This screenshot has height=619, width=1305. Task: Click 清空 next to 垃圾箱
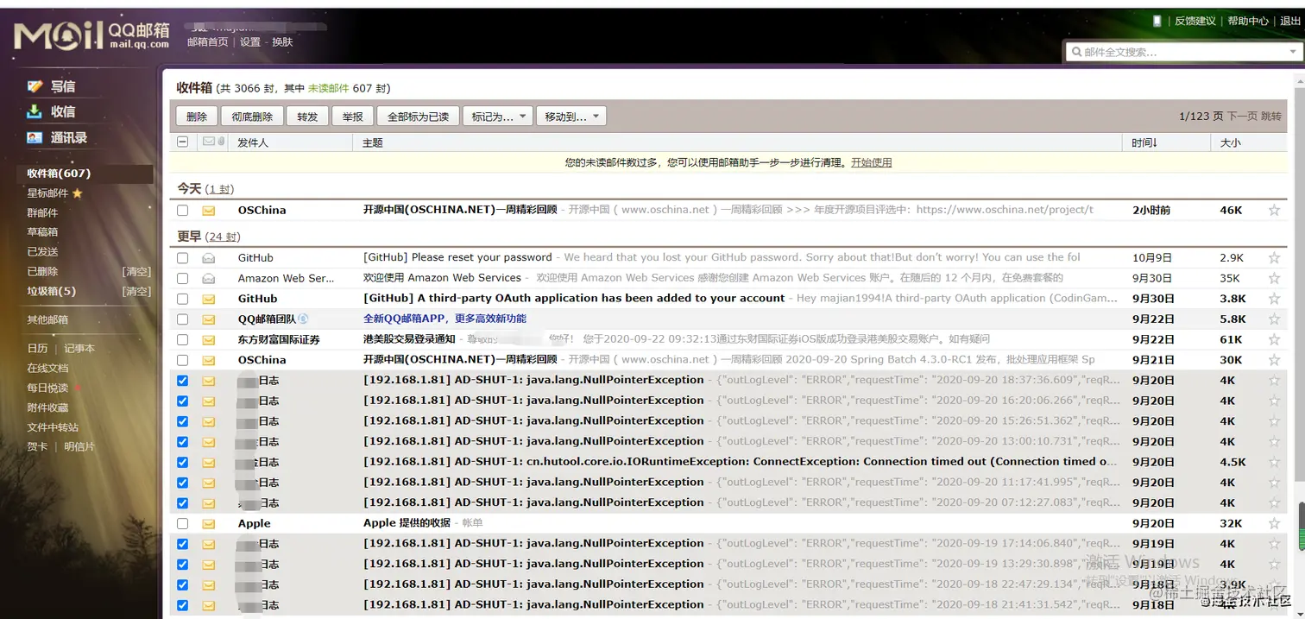coord(136,291)
